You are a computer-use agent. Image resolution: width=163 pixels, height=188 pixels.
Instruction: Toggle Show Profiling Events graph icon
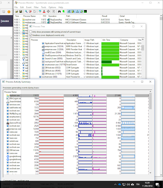(85, 11)
